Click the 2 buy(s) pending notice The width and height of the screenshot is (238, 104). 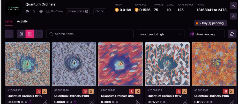click(x=211, y=23)
